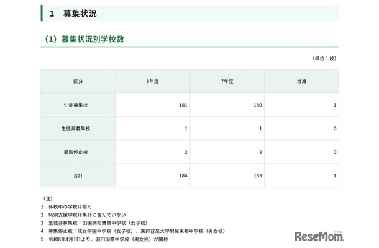The height and width of the screenshot is (248, 379).
Task: Click the 「募集停止校」 row label
Action: tap(78, 152)
